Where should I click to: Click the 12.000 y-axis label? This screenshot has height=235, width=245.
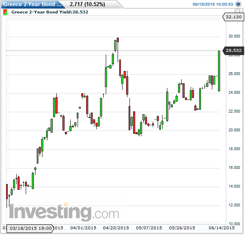point(234,205)
